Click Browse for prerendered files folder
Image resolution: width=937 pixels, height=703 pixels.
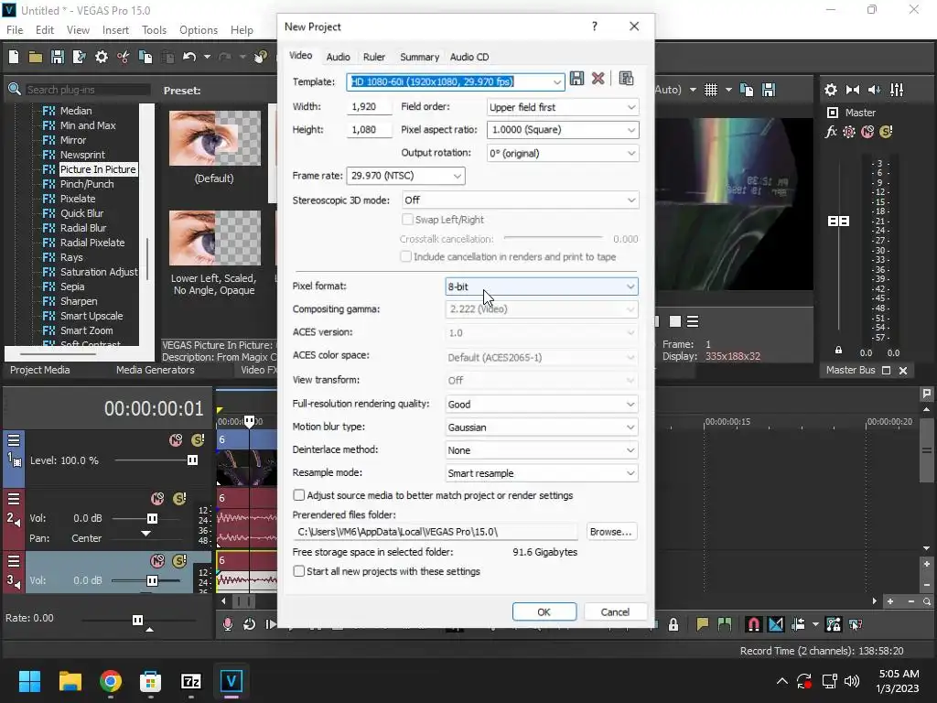[610, 532]
